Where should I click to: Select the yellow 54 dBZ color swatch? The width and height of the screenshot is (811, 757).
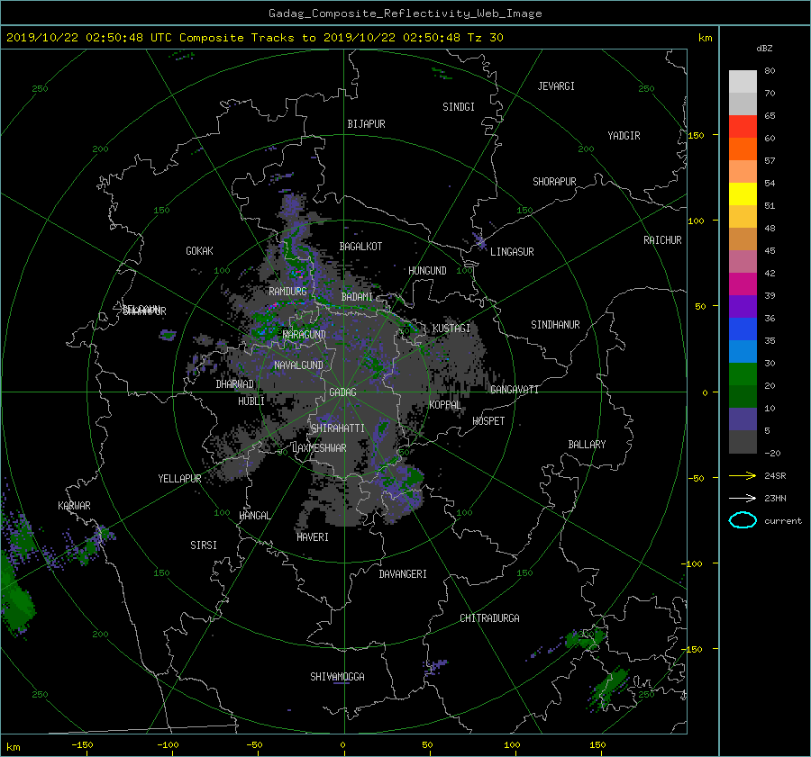[x=743, y=194]
